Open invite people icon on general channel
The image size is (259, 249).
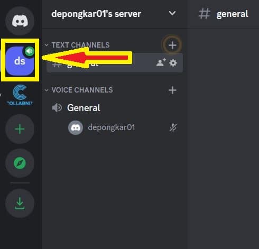click(x=161, y=62)
